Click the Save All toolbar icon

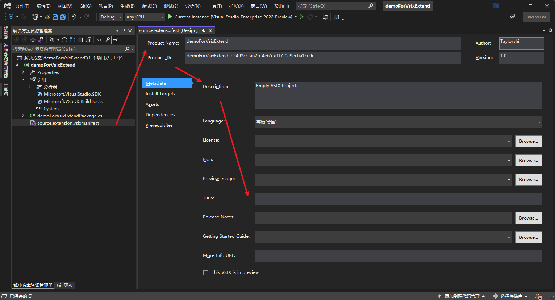[63, 17]
